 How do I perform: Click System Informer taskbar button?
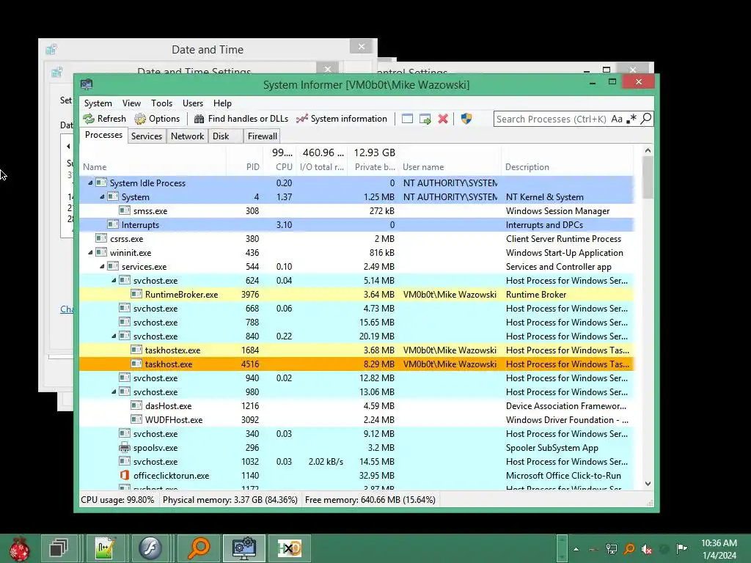(243, 548)
